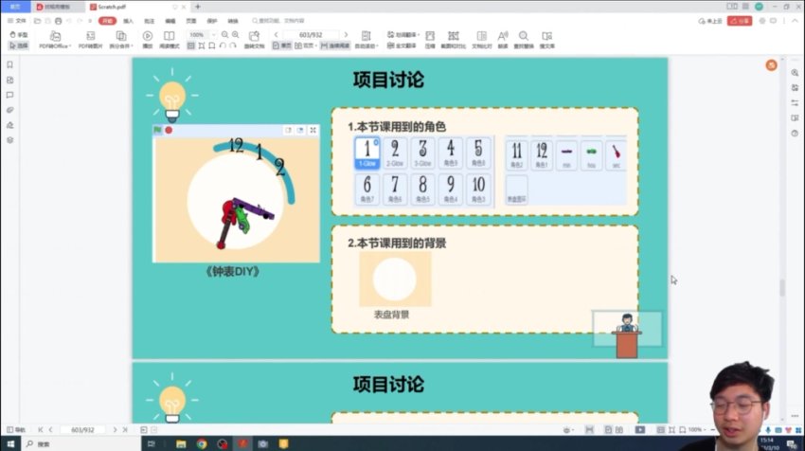
Task: Toggle 双页 two-page view
Action: pos(307,45)
